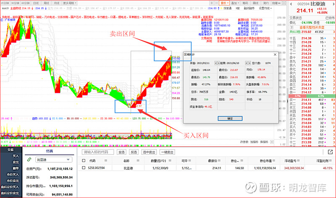Image resolution: width=336 pixels, height=198 pixels.
Task: Click the help question mark icon in order book
Action: click(x=291, y=27)
